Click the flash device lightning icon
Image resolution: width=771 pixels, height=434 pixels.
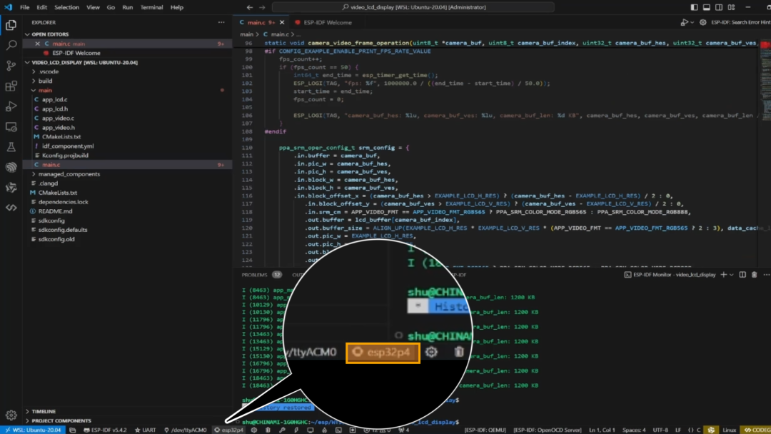296,430
